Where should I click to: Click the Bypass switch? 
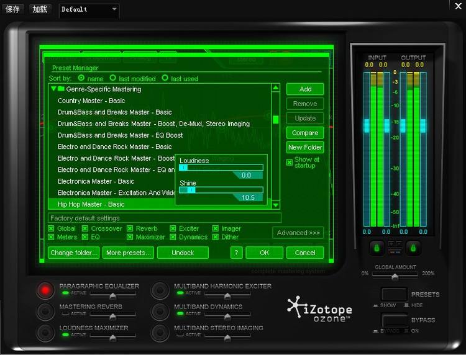point(394,321)
